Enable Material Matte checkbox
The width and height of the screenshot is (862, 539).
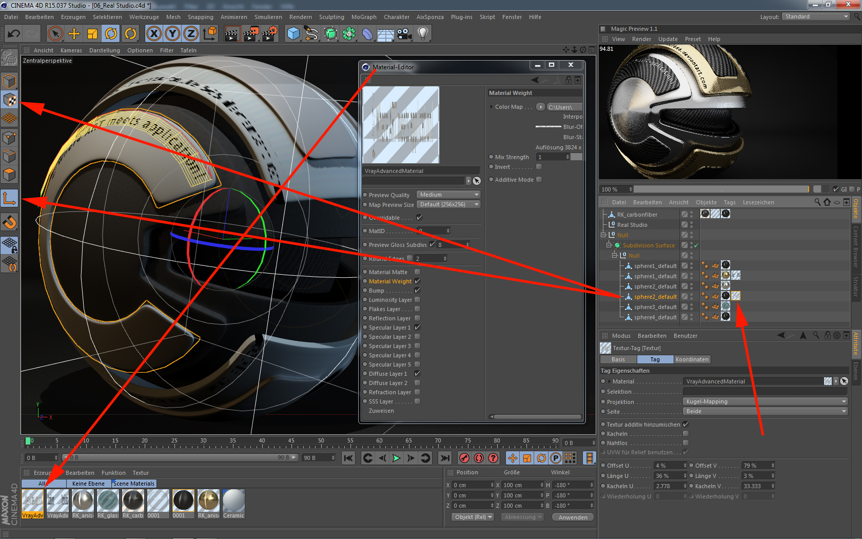coord(417,272)
